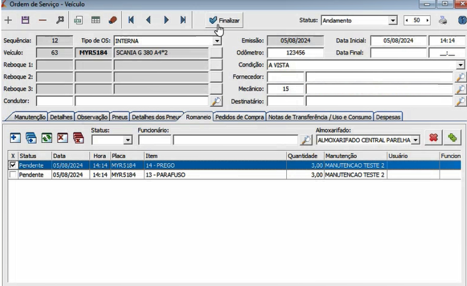Click the Finalizar button
Image resolution: width=467 pixels, height=286 pixels.
[x=224, y=20]
